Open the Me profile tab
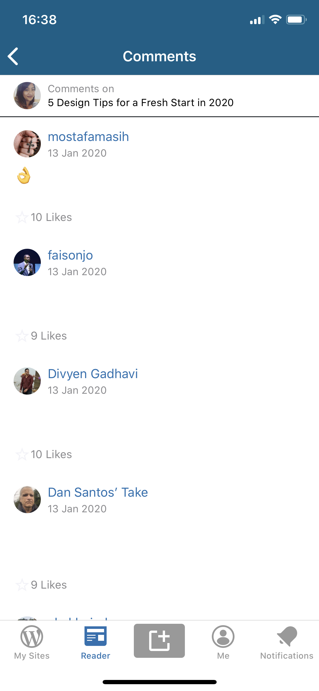Viewport: 319px width, 691px height. [223, 643]
